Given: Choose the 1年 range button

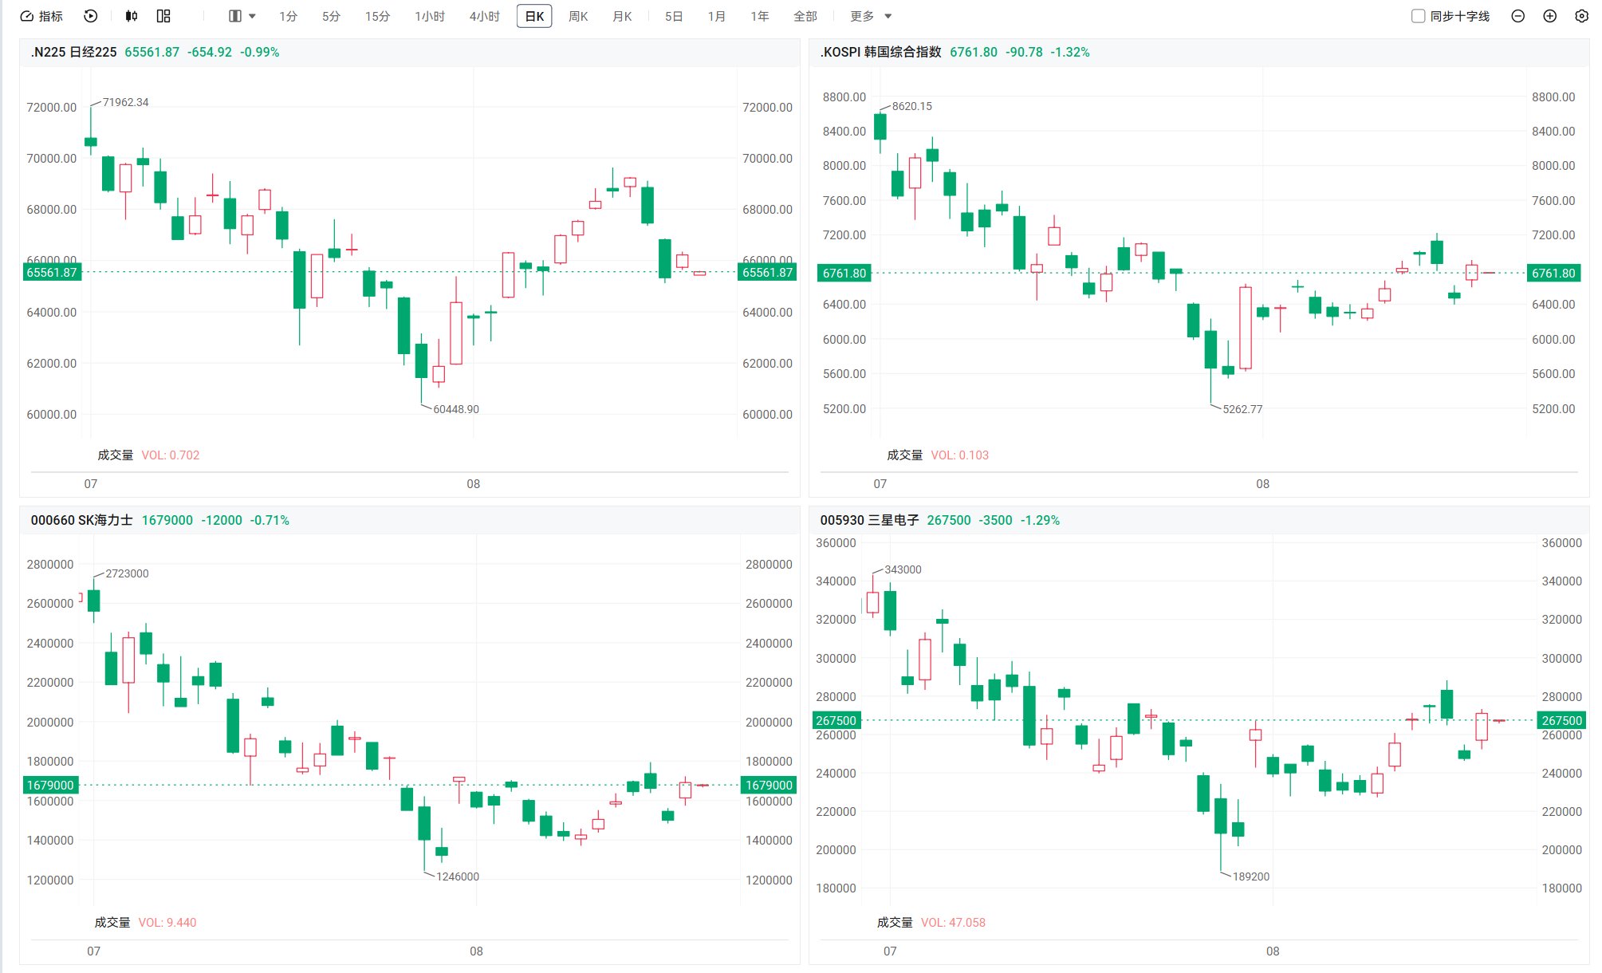Looking at the screenshot, I should tap(760, 16).
